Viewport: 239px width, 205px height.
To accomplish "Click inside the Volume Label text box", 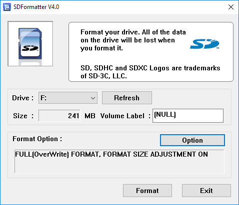I will point(188,116).
